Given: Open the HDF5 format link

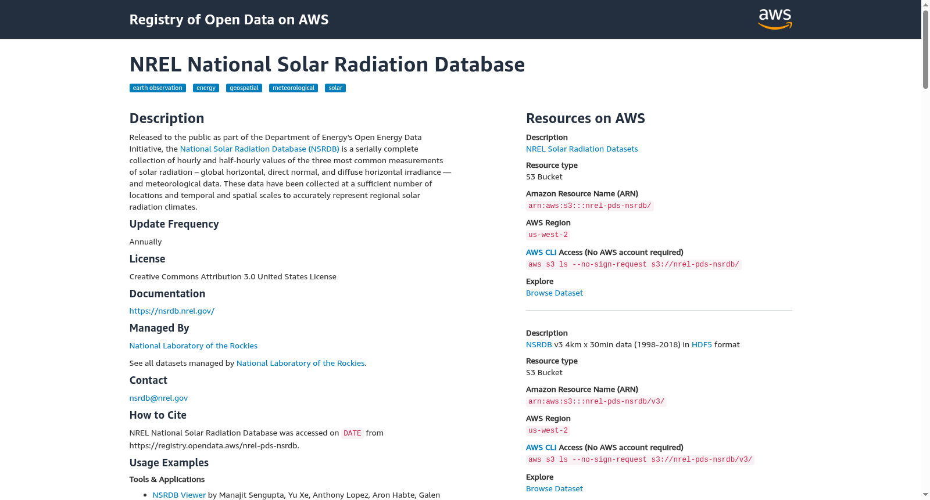Looking at the screenshot, I should (702, 345).
